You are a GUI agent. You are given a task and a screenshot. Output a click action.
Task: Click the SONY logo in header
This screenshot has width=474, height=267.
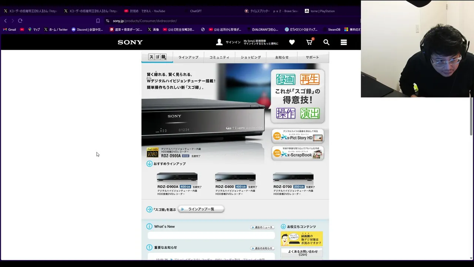(130, 42)
